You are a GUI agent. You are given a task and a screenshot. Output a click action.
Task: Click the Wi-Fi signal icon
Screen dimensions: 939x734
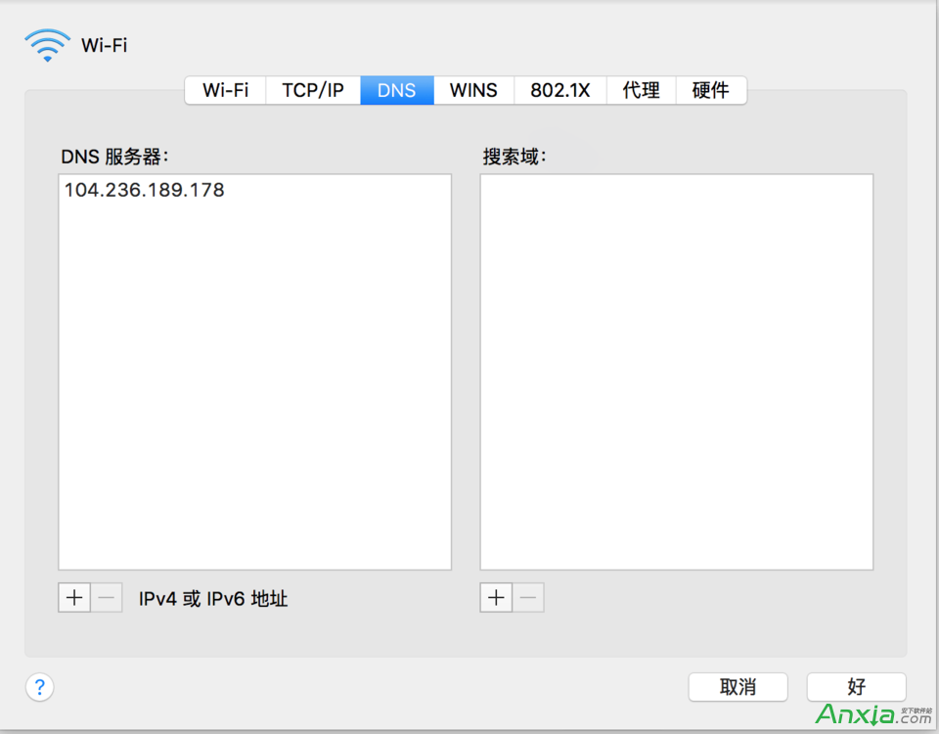[47, 45]
